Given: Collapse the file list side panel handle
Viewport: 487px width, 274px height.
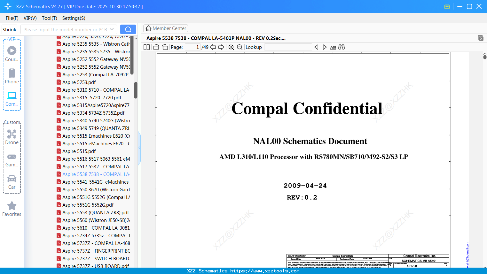Looking at the screenshot, I should click(x=139, y=148).
